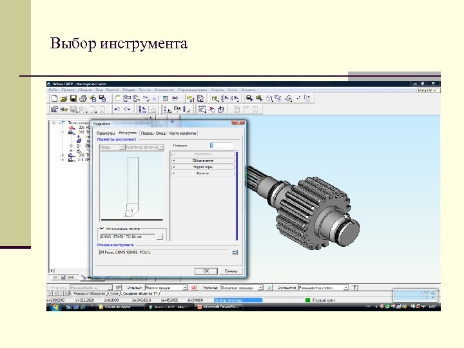The image size is (464, 348).
Task: Click the red-cross delete icon in second toolbar
Action: 212,110
